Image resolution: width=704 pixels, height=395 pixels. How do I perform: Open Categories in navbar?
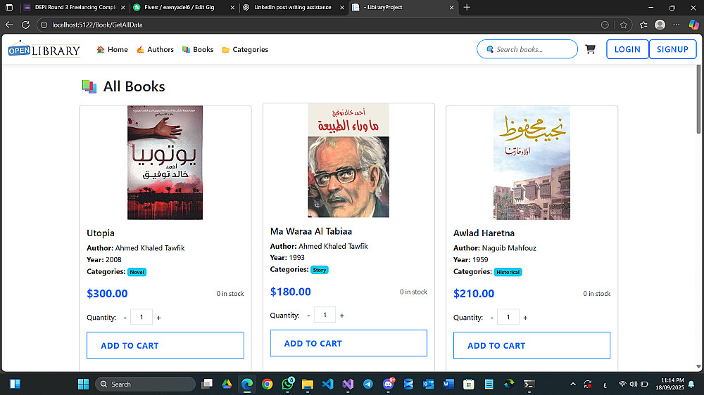click(x=245, y=49)
